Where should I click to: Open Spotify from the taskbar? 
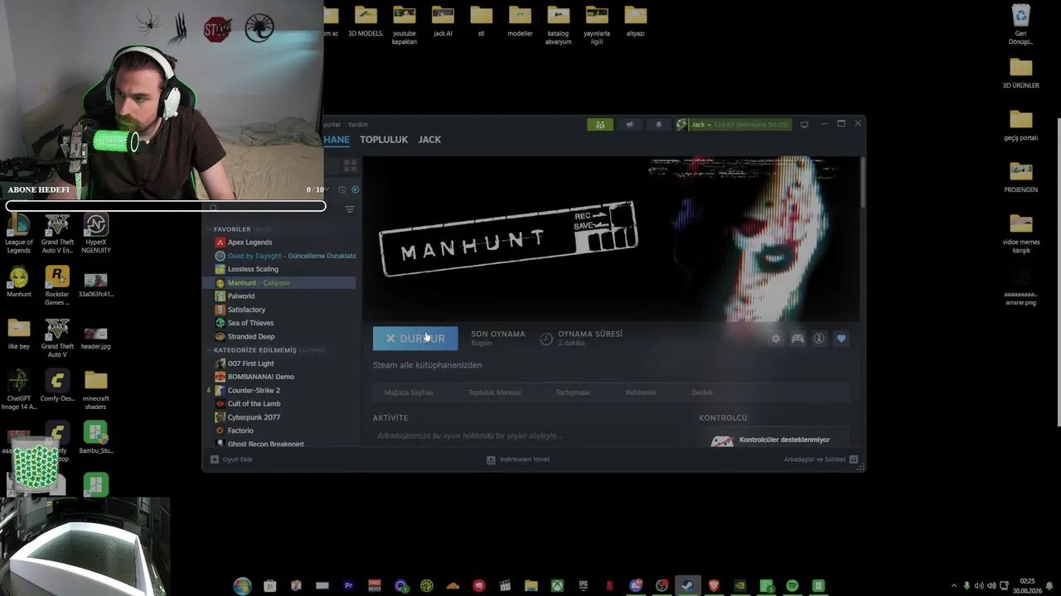pyautogui.click(x=792, y=586)
